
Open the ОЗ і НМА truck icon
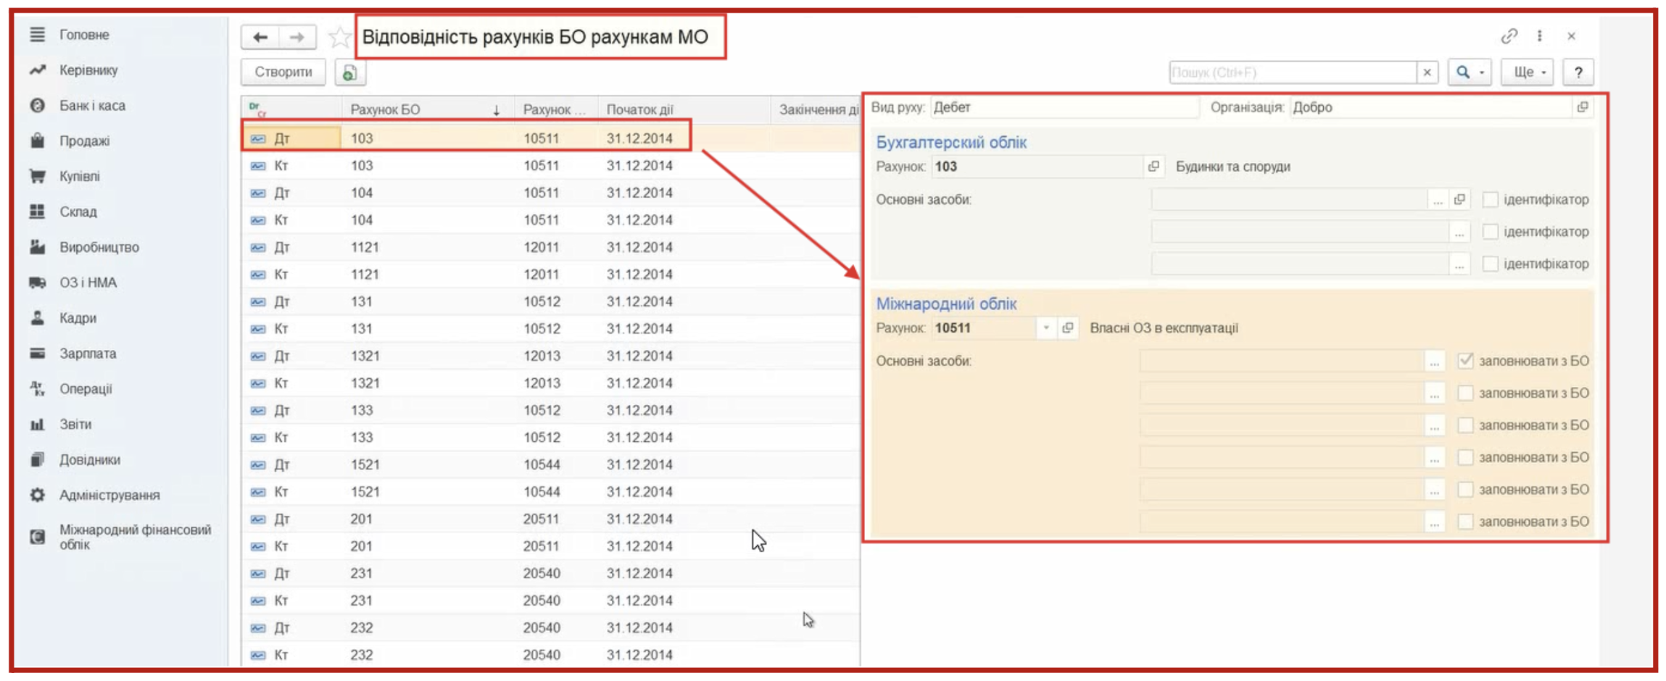(x=37, y=283)
